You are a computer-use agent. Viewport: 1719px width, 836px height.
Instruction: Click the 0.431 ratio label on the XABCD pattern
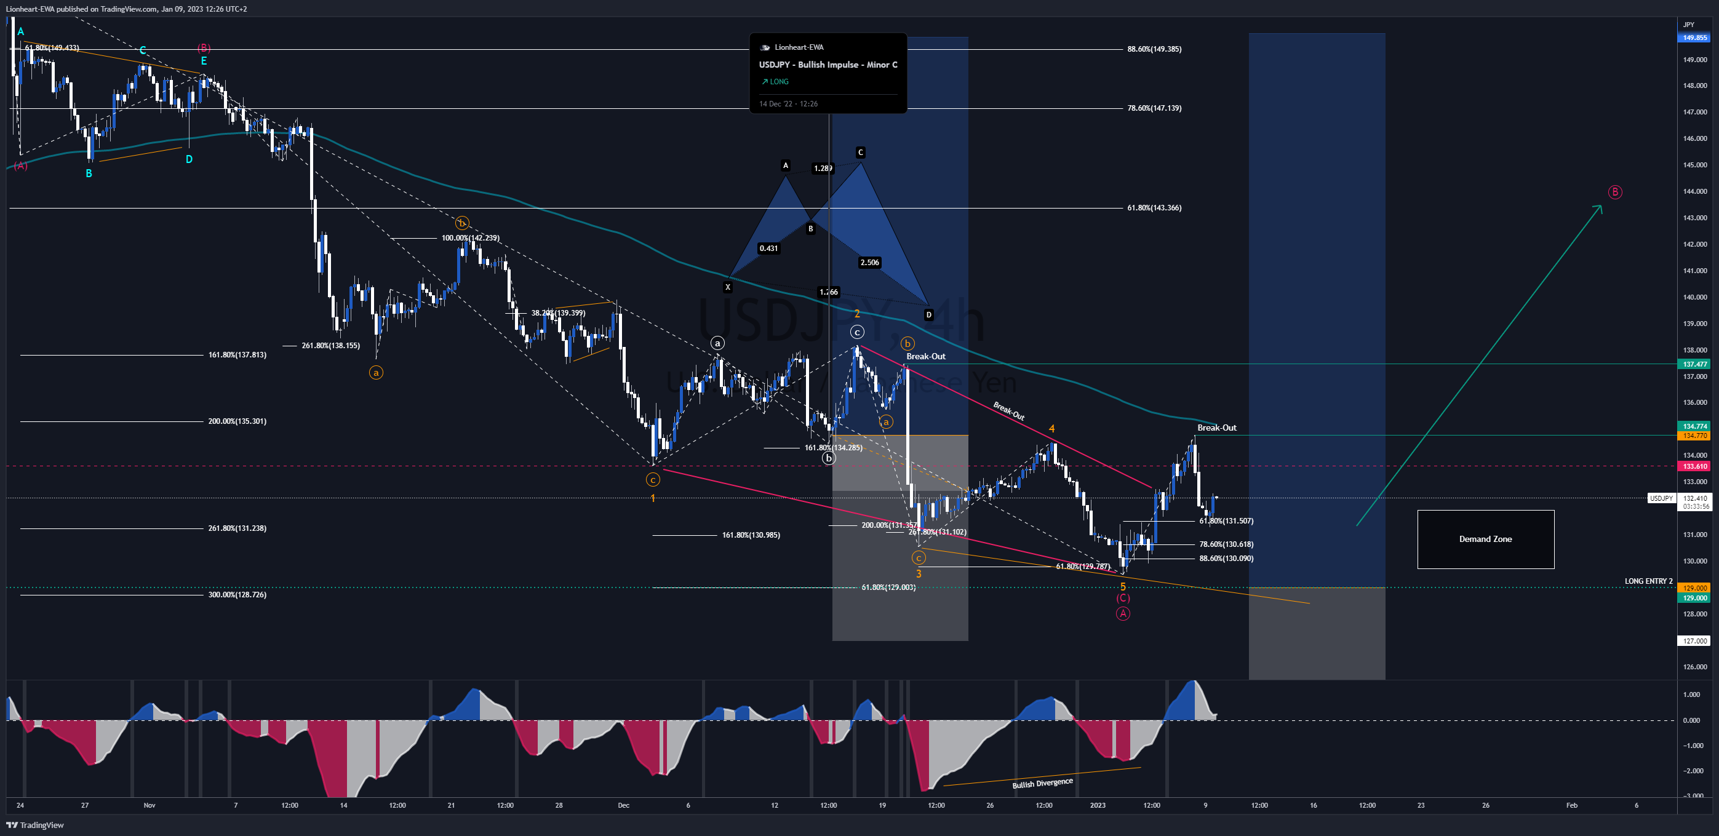click(x=768, y=248)
